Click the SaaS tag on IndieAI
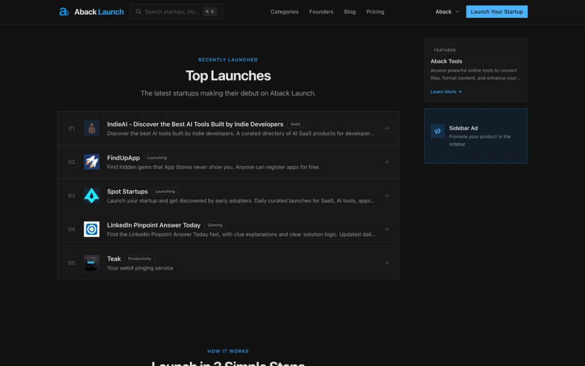 point(295,124)
